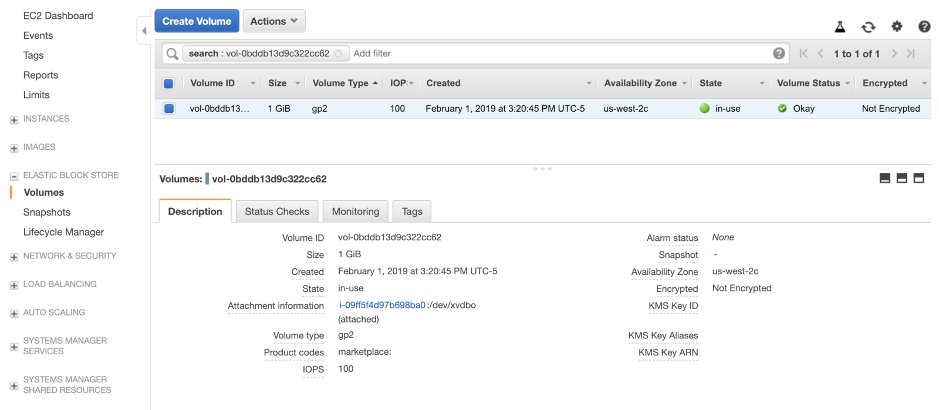Expand SYSTEMS MANAGER SHARED RESOURCES section
939x410 pixels.
(x=14, y=386)
